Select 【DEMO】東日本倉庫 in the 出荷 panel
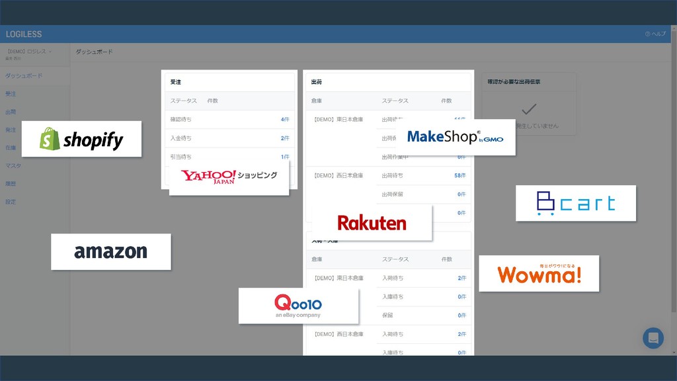The width and height of the screenshot is (677, 381). [338, 120]
